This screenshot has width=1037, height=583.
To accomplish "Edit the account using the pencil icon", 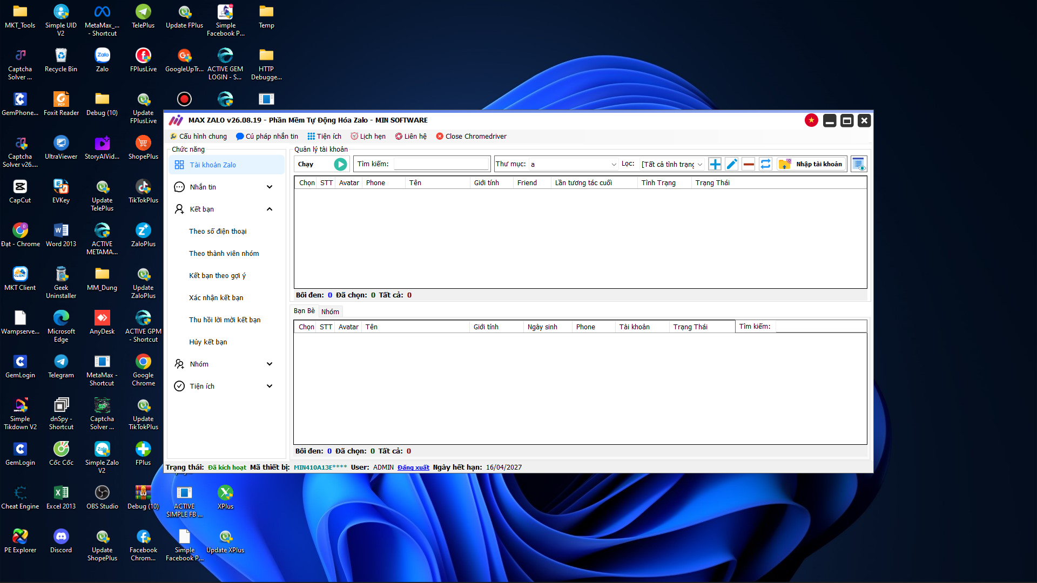I will point(732,164).
